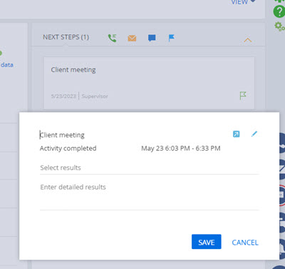Open activity page with arrow icon in popup
This screenshot has height=269, width=285.
tap(236, 134)
